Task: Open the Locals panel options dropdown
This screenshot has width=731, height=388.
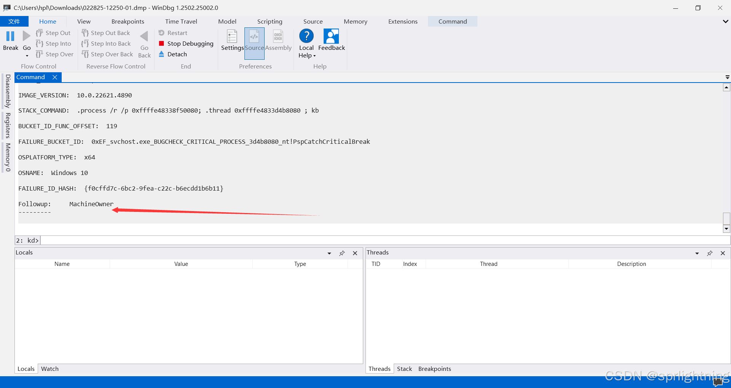Action: [329, 253]
